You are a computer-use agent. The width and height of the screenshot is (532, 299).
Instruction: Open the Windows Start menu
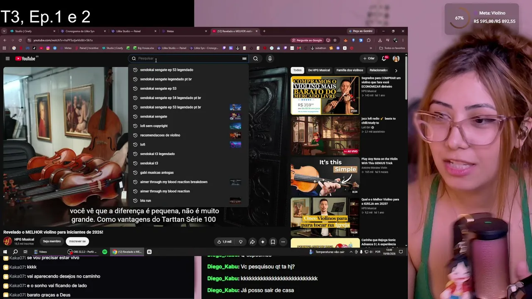click(x=5, y=252)
